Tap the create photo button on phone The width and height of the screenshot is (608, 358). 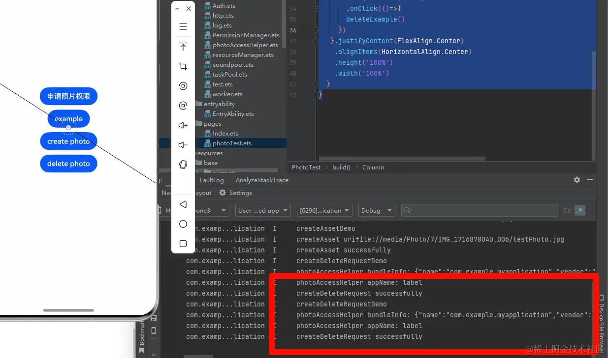(68, 141)
